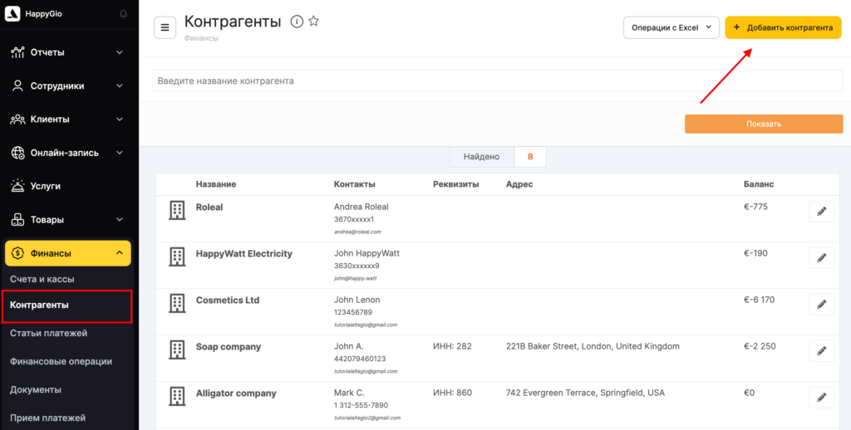This screenshot has width=851, height=430.
Task: Click the Добавить контрагента button
Action: (x=783, y=27)
